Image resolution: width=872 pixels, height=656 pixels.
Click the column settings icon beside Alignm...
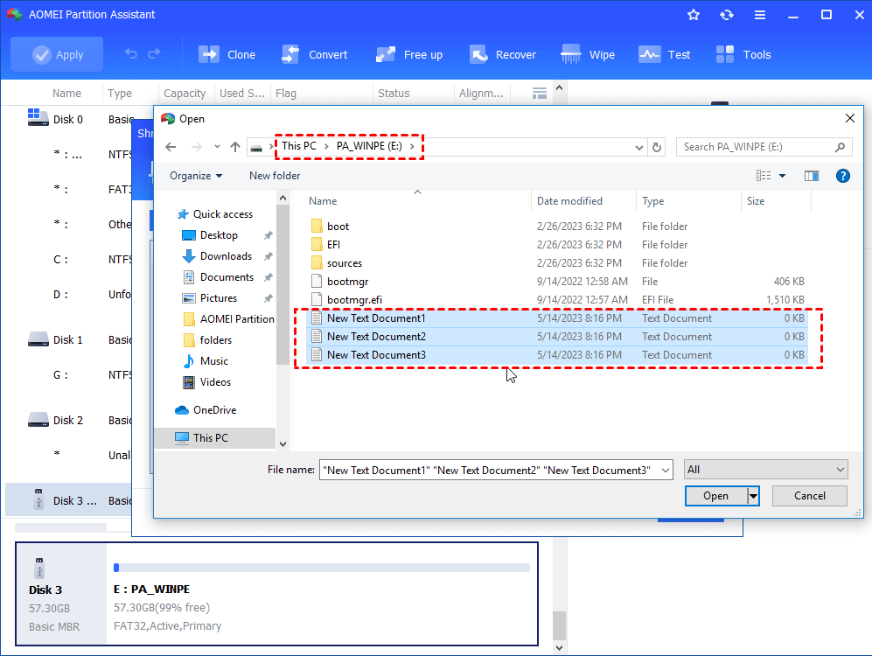pyautogui.click(x=539, y=94)
